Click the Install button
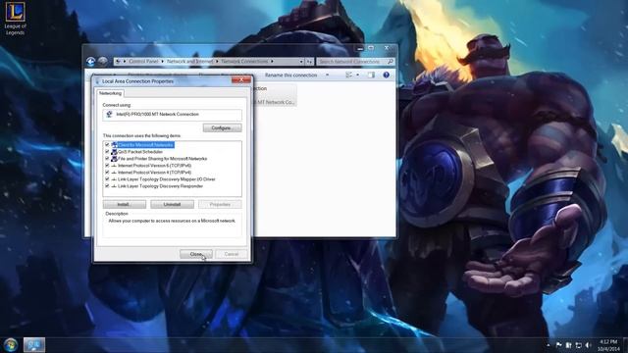This screenshot has height=353, width=628. [125, 205]
